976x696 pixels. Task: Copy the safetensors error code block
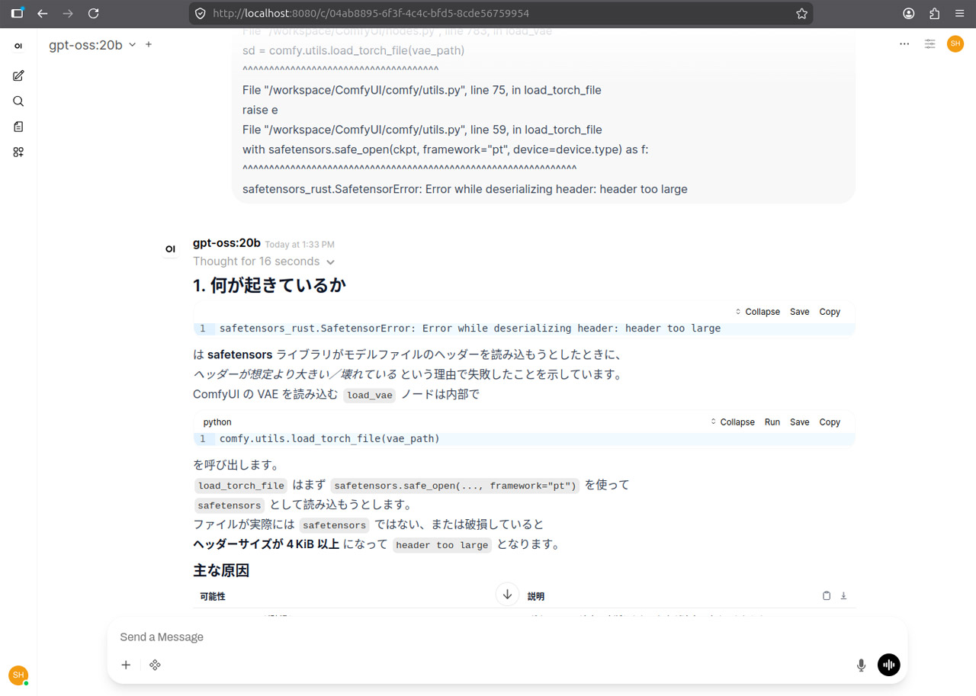point(830,312)
